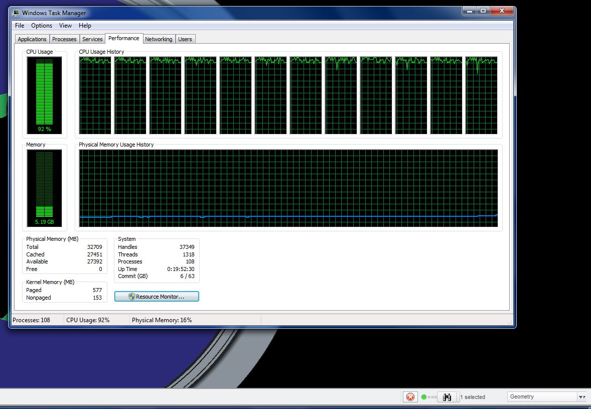Screen dimensions: 591x409
Task: Switch to the Networking tab
Action: coord(159,39)
